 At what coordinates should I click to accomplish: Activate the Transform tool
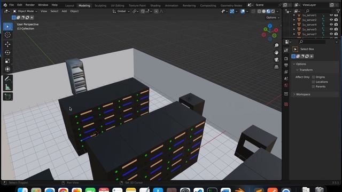(7, 69)
